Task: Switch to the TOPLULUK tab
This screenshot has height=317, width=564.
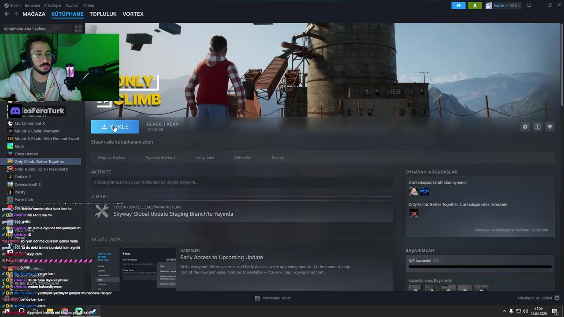Action: click(x=103, y=14)
